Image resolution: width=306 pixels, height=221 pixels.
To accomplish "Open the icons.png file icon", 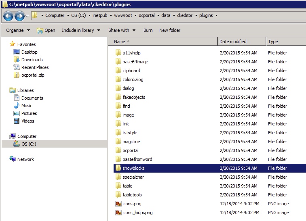I will pos(118,204).
